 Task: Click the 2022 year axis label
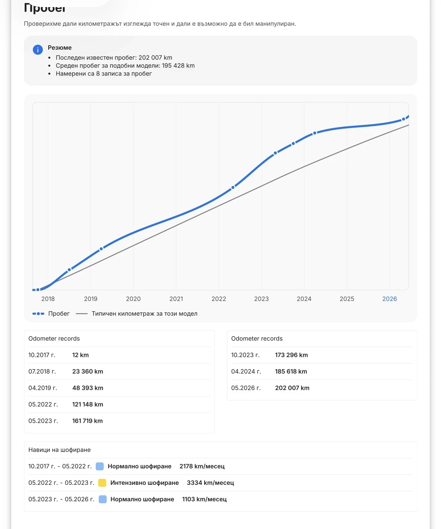pos(219,299)
